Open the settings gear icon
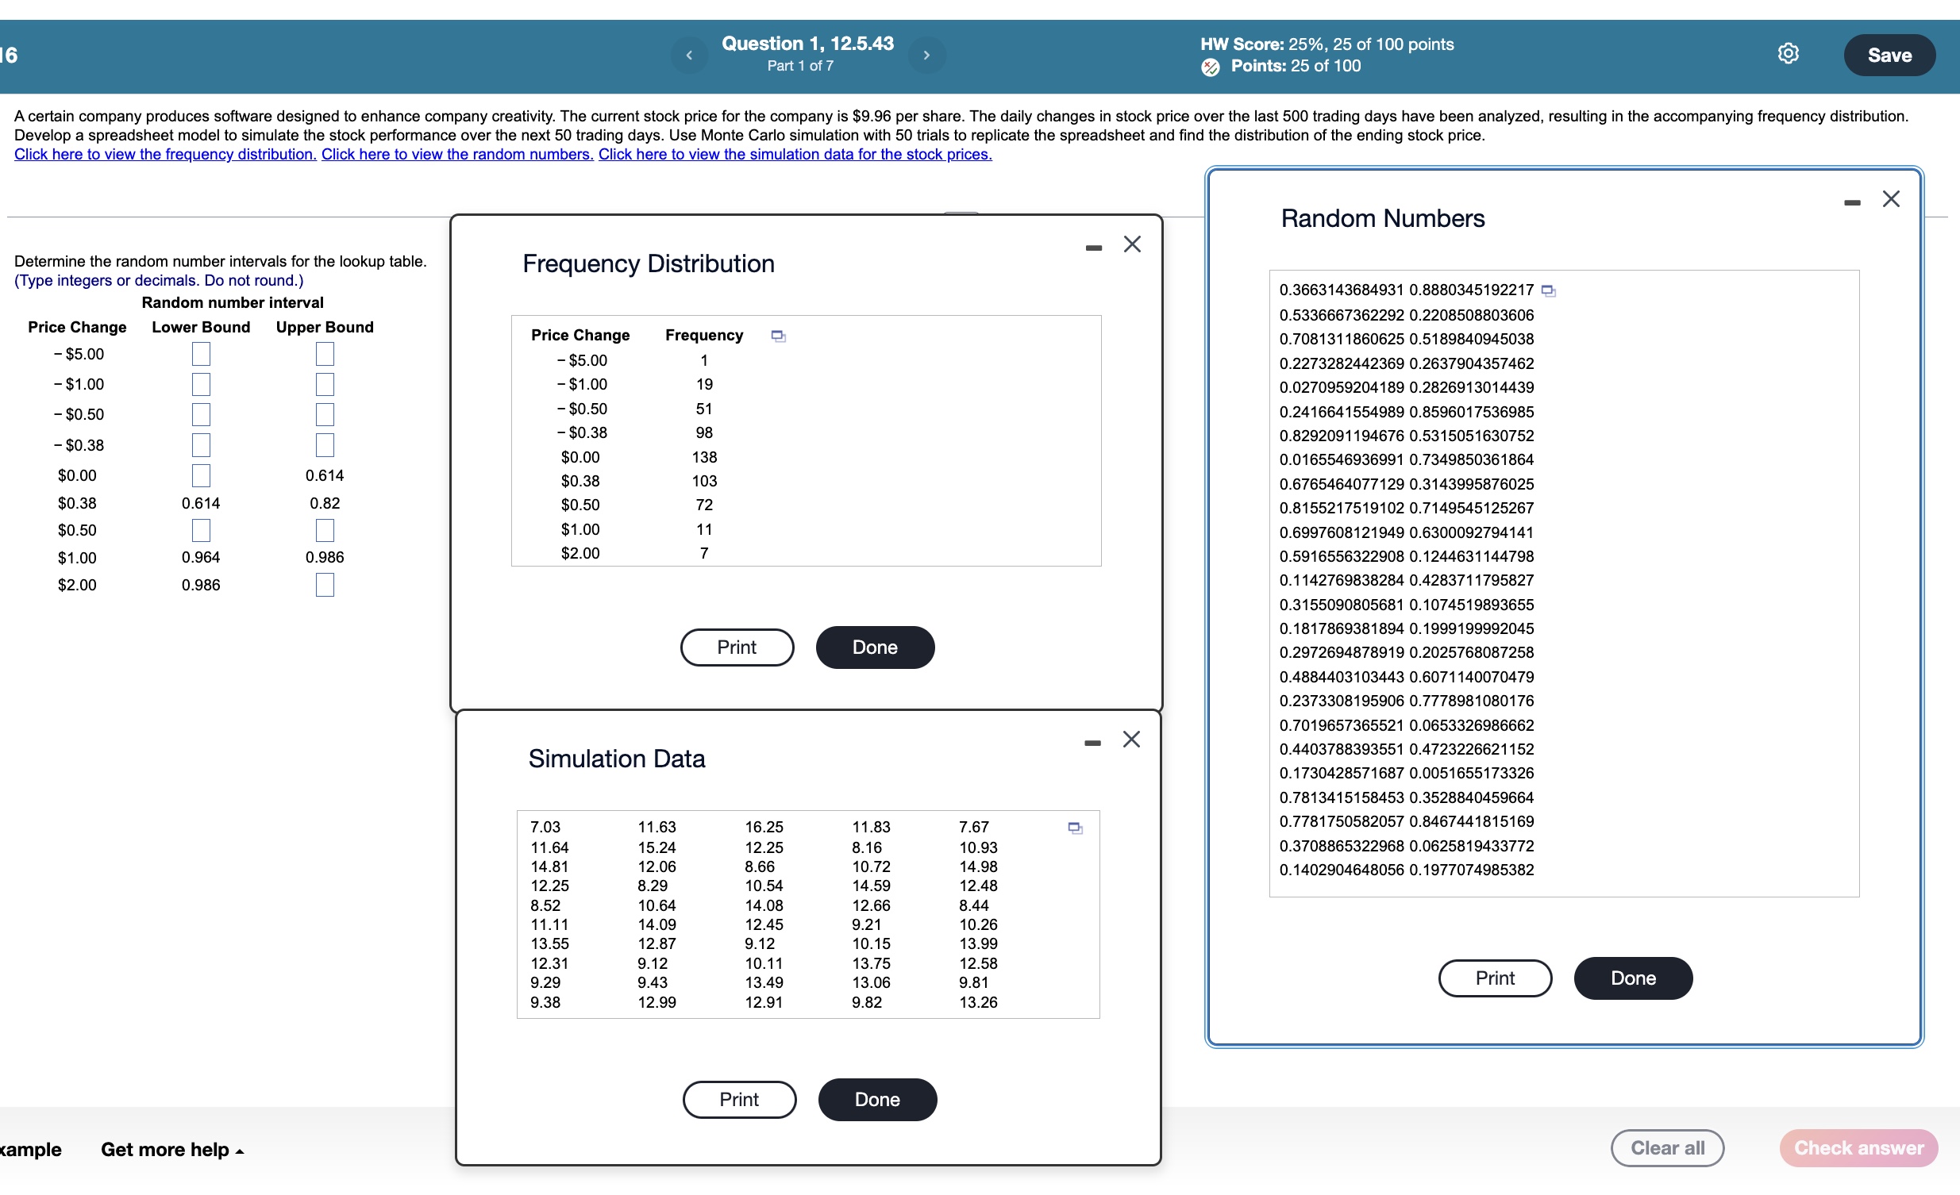 tap(1788, 53)
